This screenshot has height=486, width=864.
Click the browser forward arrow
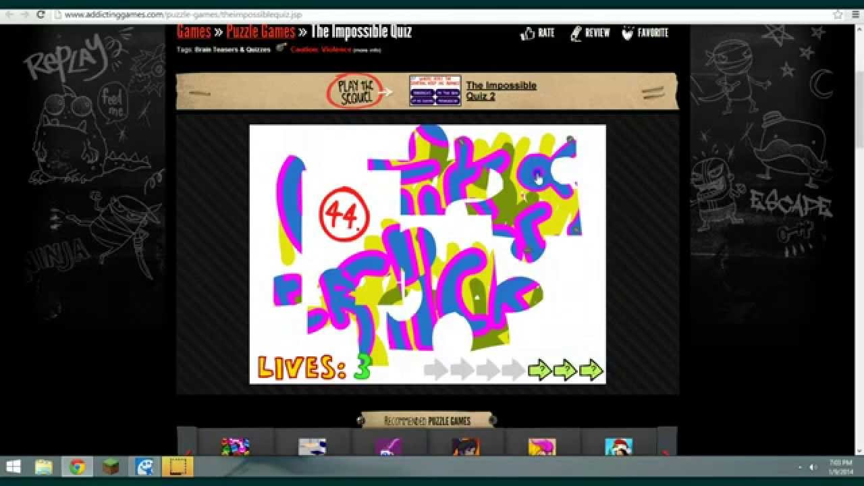pyautogui.click(x=25, y=14)
